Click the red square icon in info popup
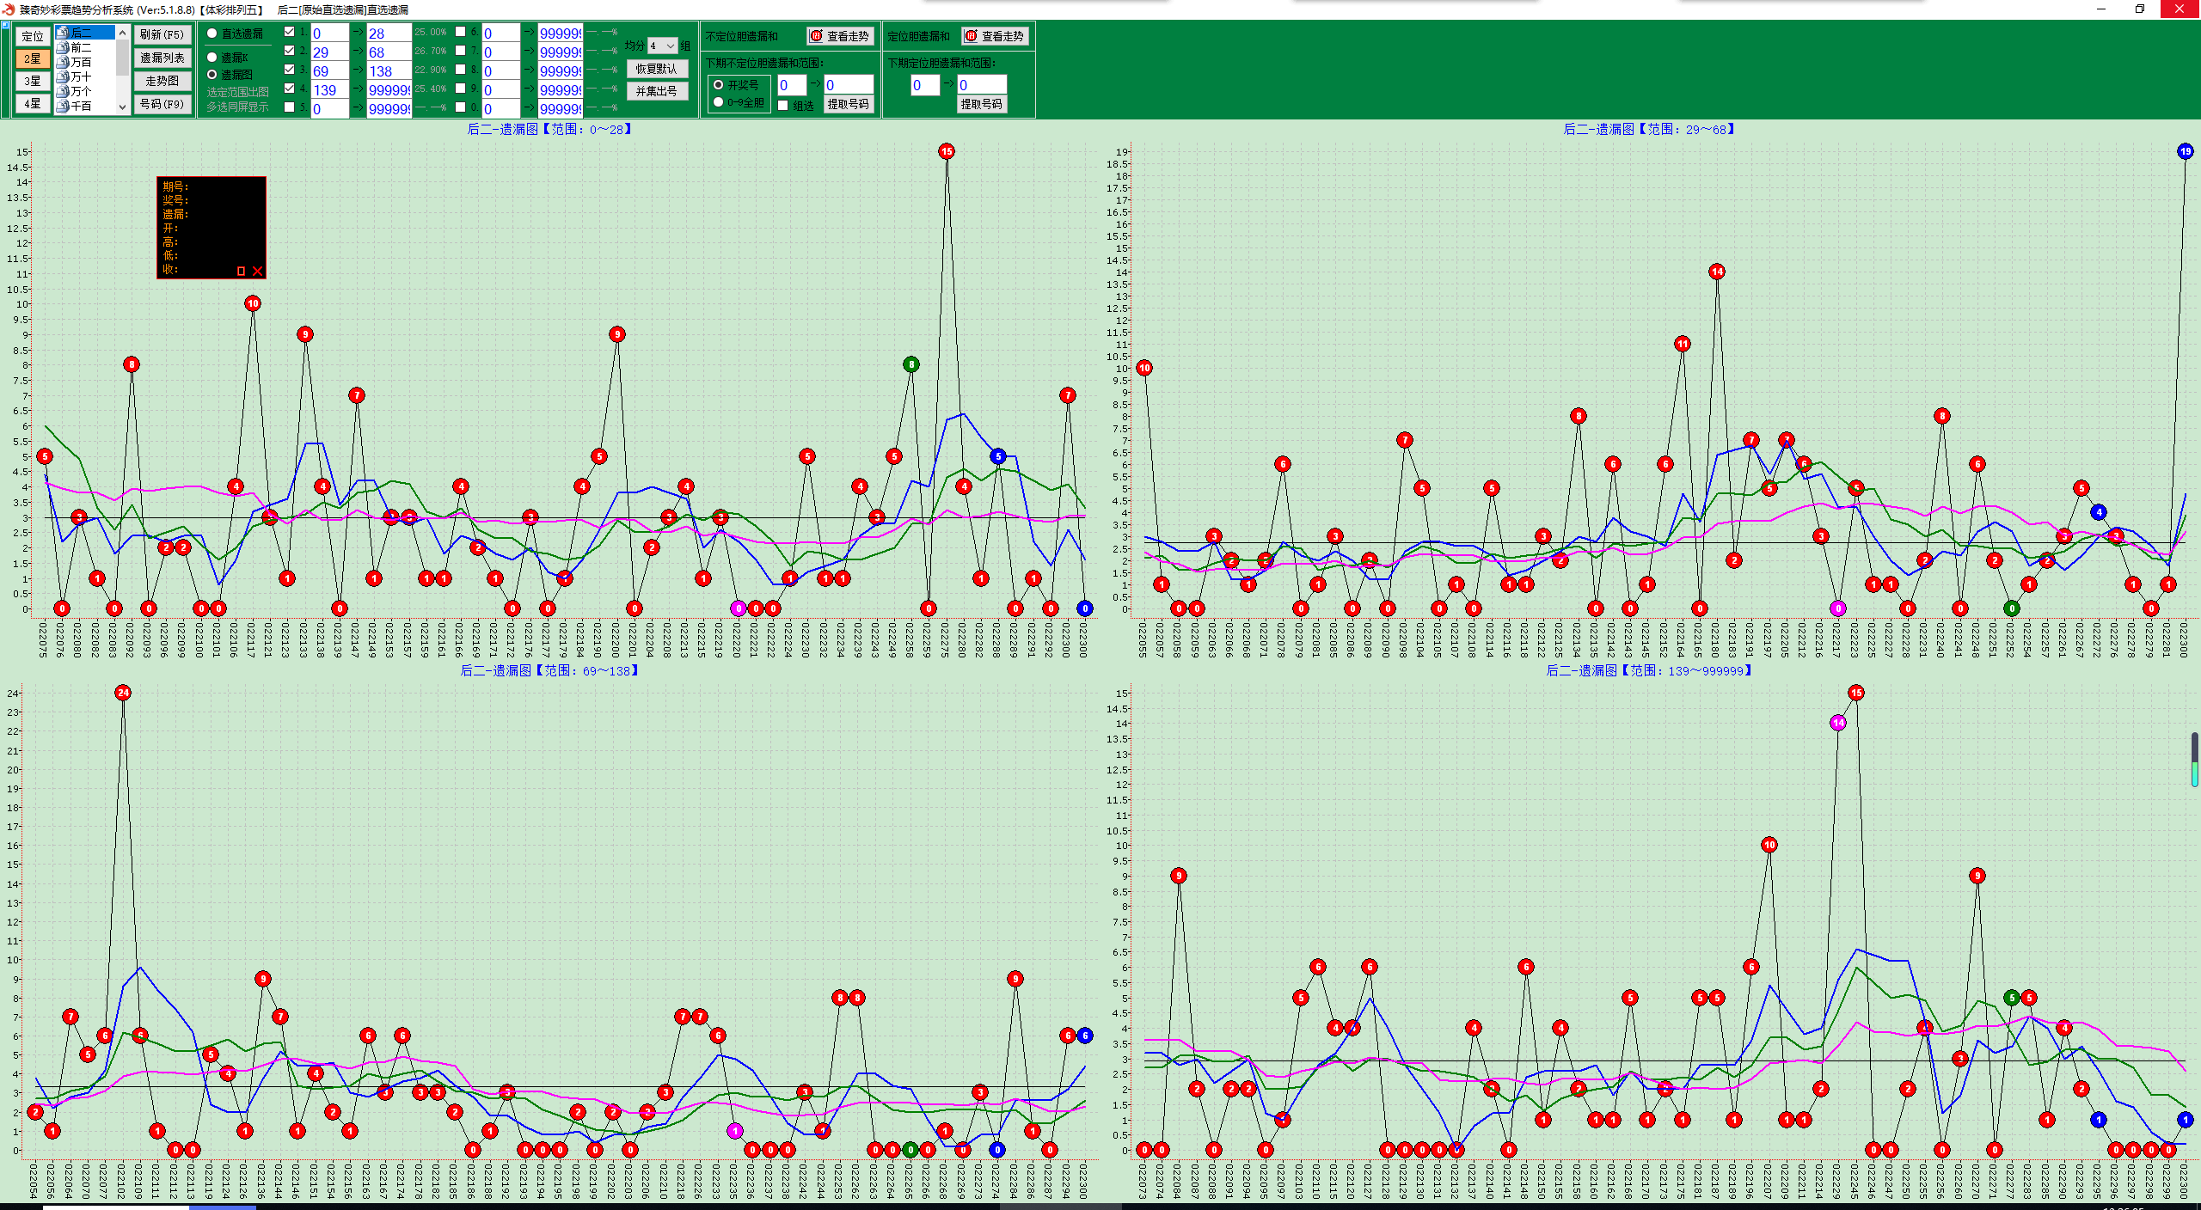The height and width of the screenshot is (1210, 2201). click(x=241, y=271)
